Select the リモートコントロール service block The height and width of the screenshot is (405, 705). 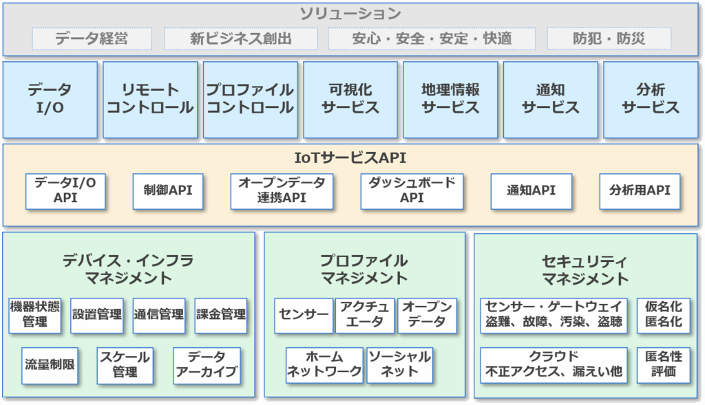[x=150, y=100]
